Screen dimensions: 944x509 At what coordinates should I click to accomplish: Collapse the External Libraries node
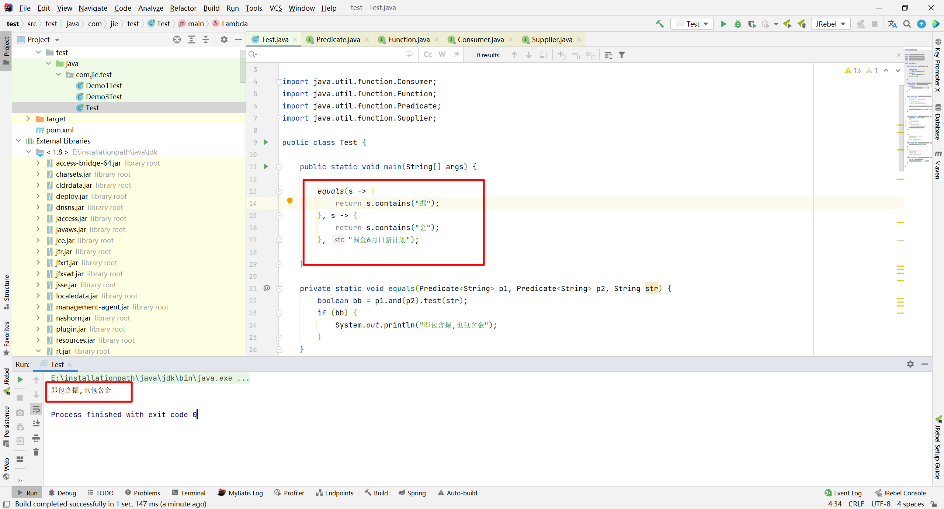point(18,141)
